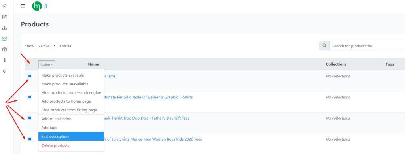This screenshot has height=154, width=405.
Task: Open the plug integrations sidebar icon
Action: pyautogui.click(x=5, y=71)
